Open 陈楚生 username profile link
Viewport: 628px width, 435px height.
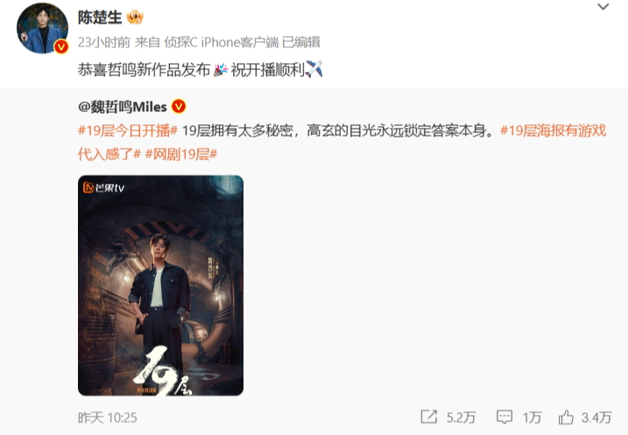point(100,18)
